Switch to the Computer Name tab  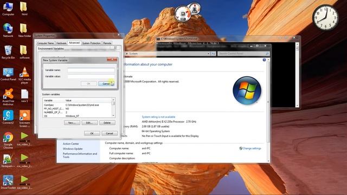point(46,43)
